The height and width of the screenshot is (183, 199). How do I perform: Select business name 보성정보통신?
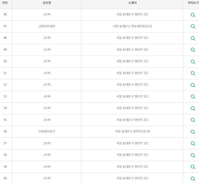coord(47,131)
